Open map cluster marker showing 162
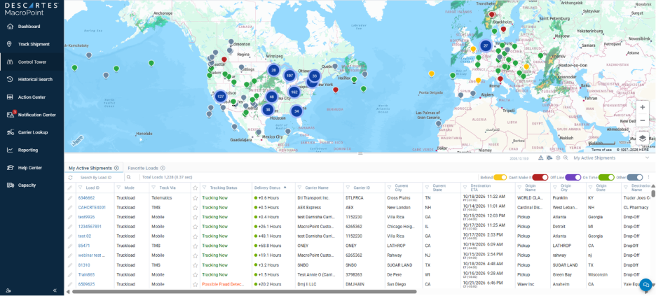Screen dimensions: 656x296 point(294,92)
